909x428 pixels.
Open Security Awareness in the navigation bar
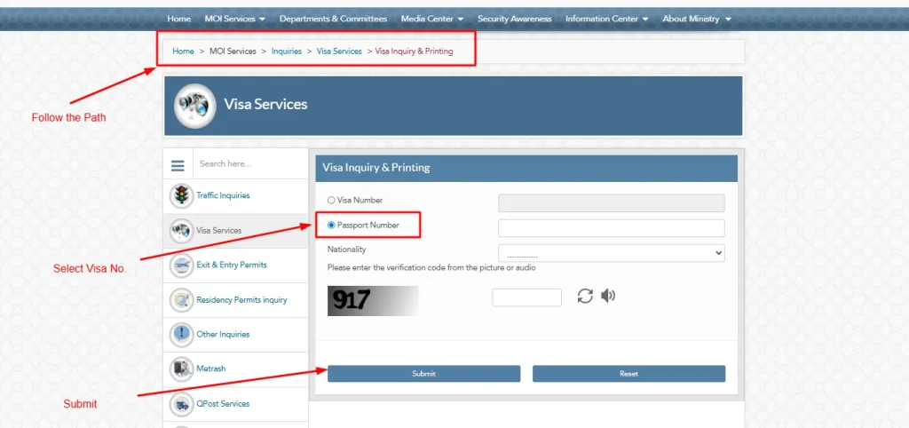pos(514,19)
